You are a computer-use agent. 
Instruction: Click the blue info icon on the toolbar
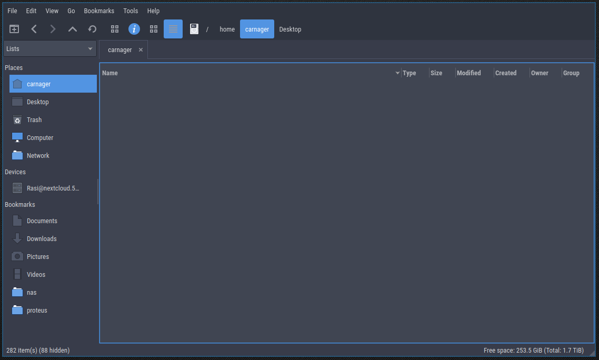point(134,29)
